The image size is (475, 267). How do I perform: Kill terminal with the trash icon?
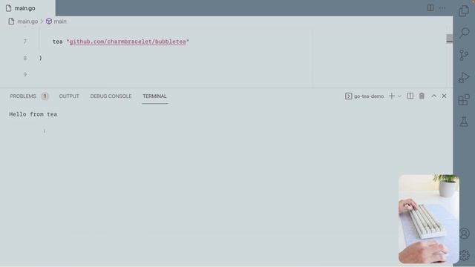point(422,96)
